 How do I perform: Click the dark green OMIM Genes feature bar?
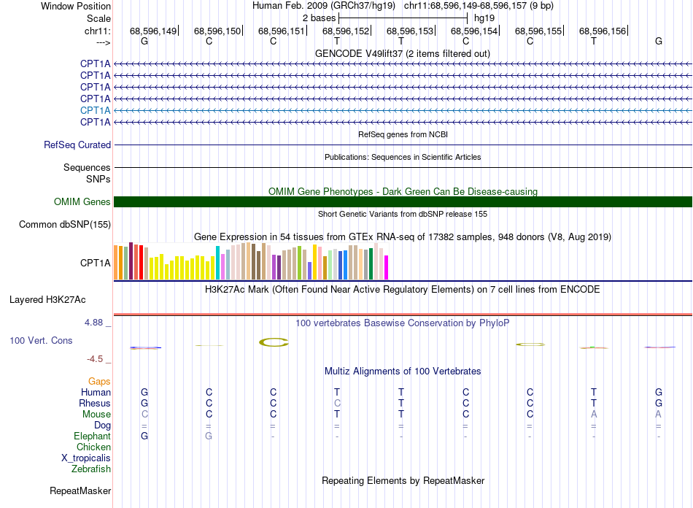point(403,202)
